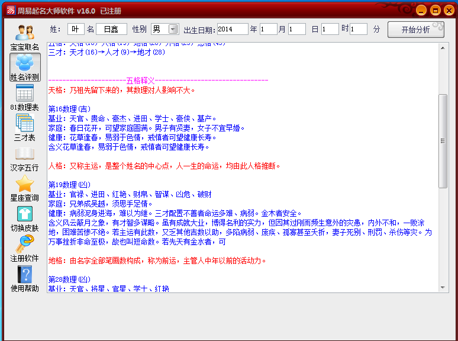Click the month input field before 月
Image resolution: width=458 pixels, height=341 pixels.
coord(268,29)
